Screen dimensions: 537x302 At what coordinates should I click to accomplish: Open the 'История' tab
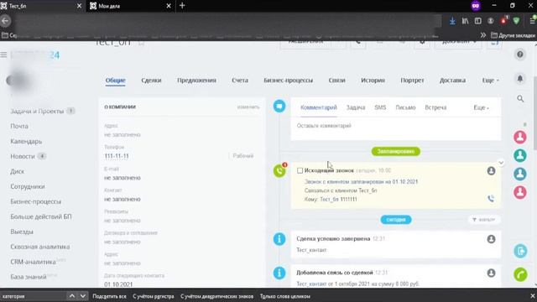(x=373, y=81)
